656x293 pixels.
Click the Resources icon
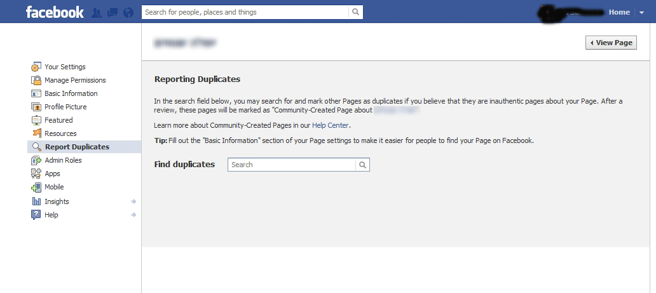click(x=36, y=133)
